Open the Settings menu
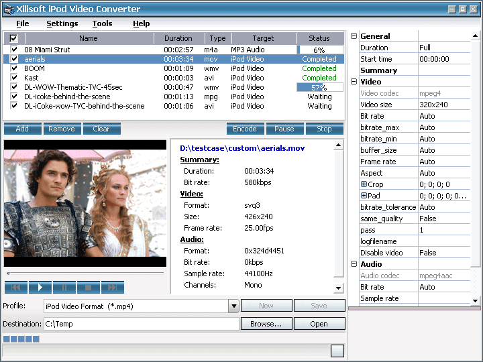483x362 pixels. click(62, 23)
